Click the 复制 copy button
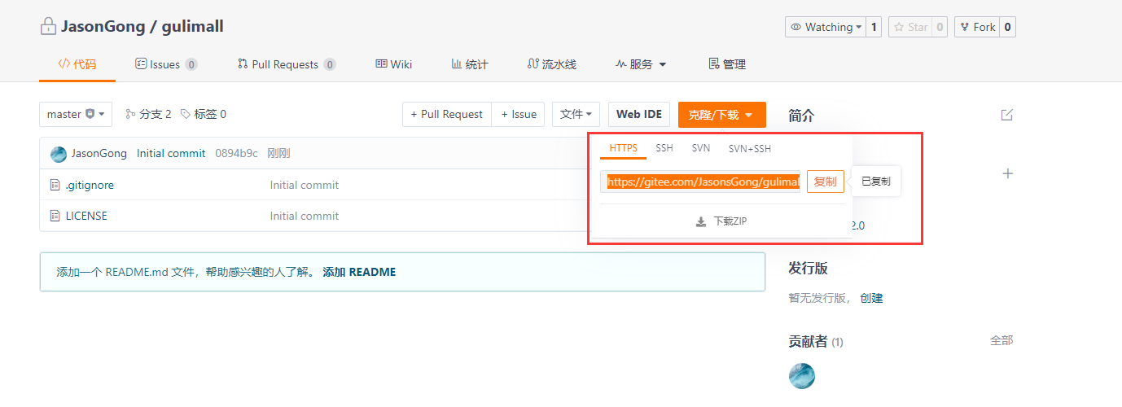 [x=825, y=182]
